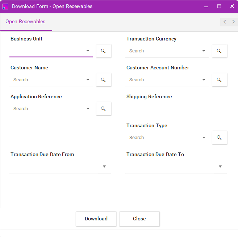Viewport: 238px width, 237px height.
Task: Click the Business Unit search magnifier icon
Action: click(103, 51)
